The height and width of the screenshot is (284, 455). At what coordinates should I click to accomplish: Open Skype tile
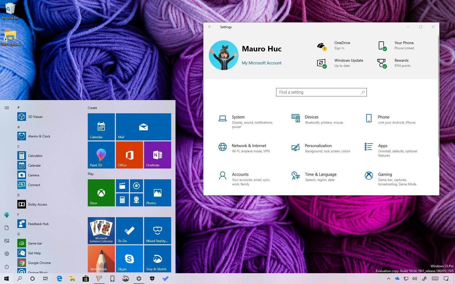129,259
